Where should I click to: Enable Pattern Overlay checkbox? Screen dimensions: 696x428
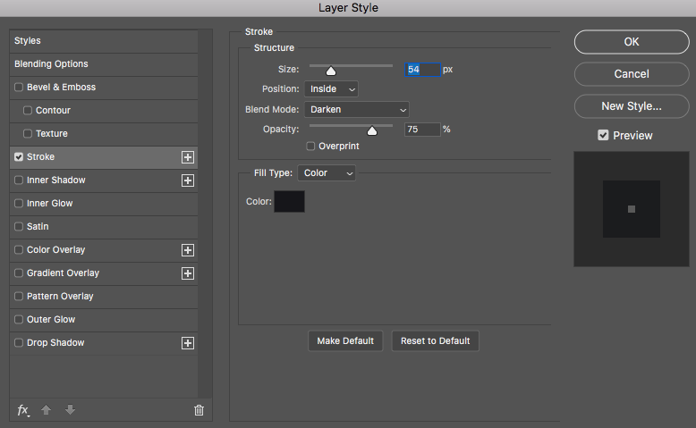coord(19,296)
